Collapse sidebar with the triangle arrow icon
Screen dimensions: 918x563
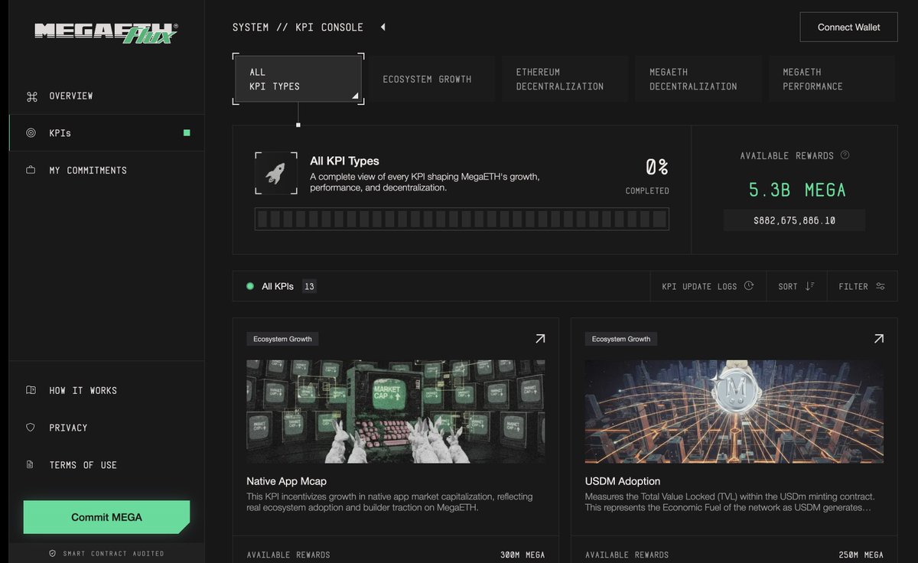[382, 28]
